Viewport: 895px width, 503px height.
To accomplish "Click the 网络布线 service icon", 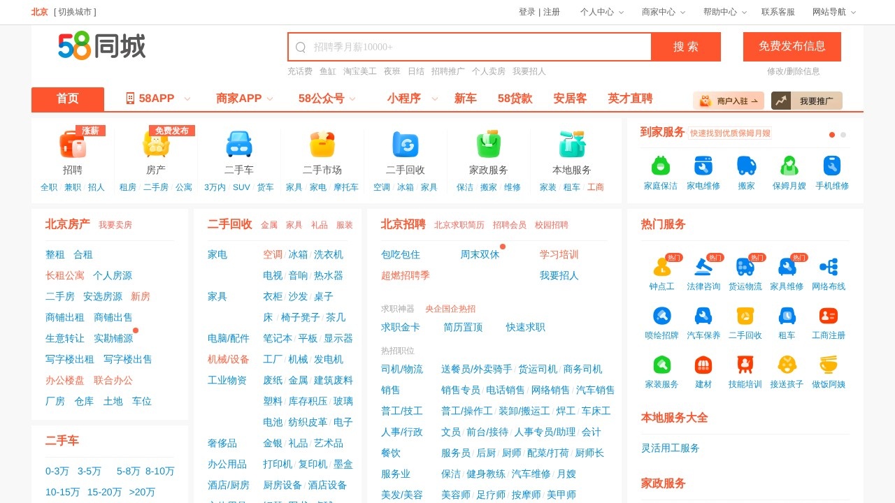I will (x=829, y=267).
